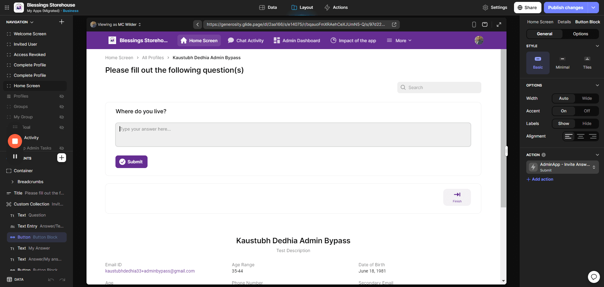Open the apps grid menu icon

click(x=7, y=8)
